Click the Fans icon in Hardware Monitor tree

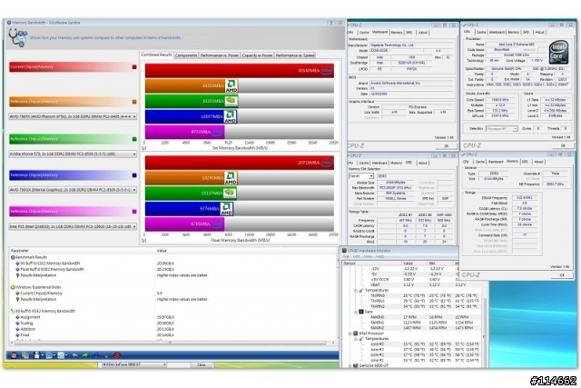point(361,312)
